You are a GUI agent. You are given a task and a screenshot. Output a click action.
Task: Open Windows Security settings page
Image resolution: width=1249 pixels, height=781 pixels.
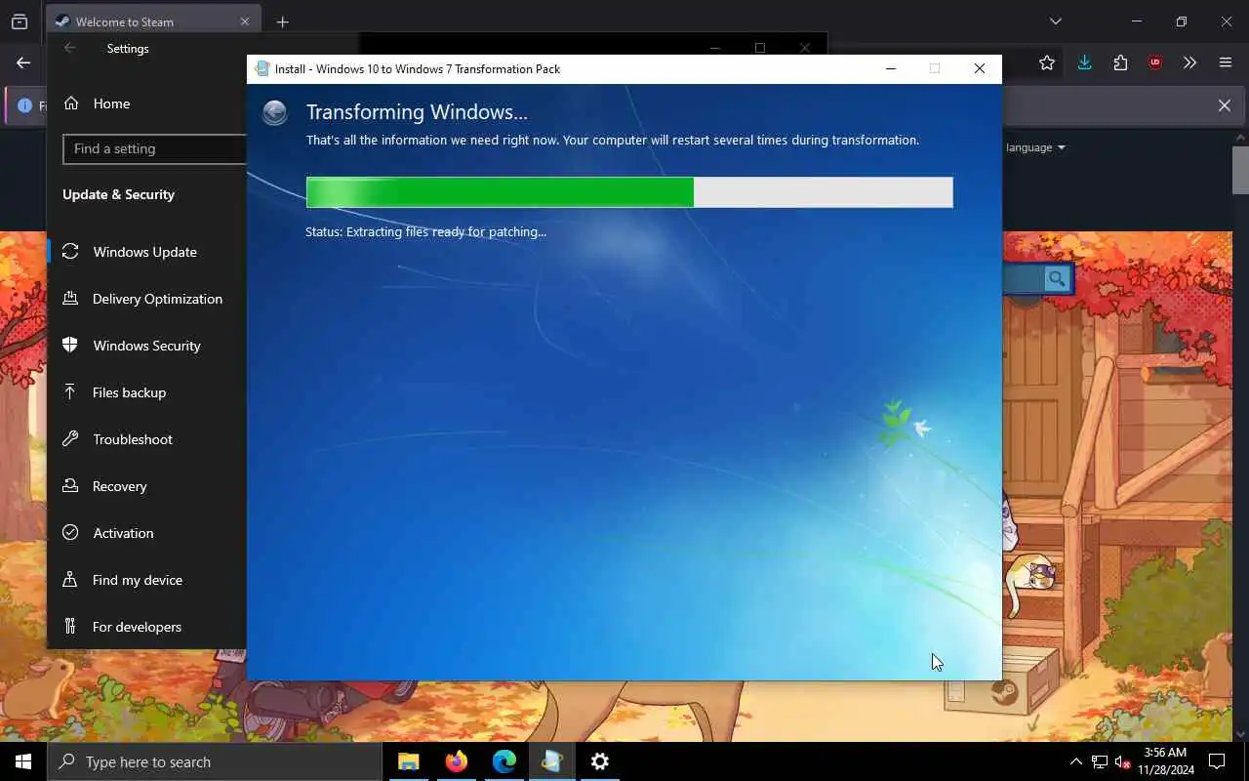146,346
